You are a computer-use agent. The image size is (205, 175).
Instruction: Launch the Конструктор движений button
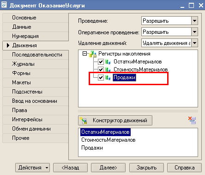(115, 120)
